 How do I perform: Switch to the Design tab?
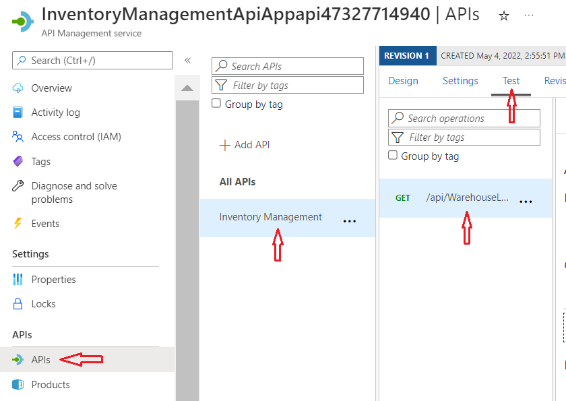[403, 80]
